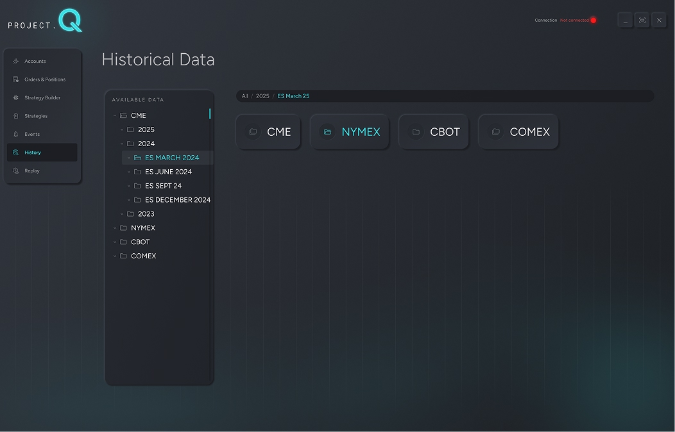
Task: Click the 2025 breadcrumb link
Action: 262,96
